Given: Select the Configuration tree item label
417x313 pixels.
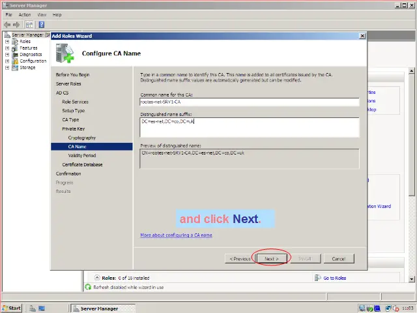Looking at the screenshot, I should pyautogui.click(x=33, y=61).
